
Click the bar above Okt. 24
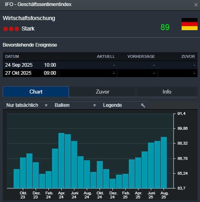pyautogui.click(x=100, y=175)
